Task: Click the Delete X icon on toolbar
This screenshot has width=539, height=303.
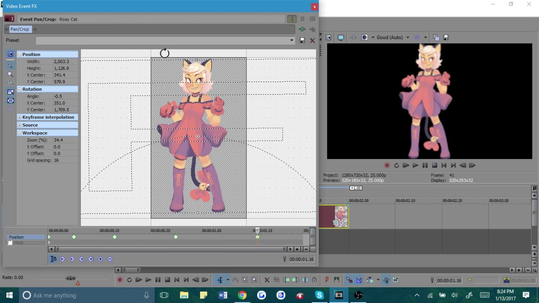Action: pos(267,280)
